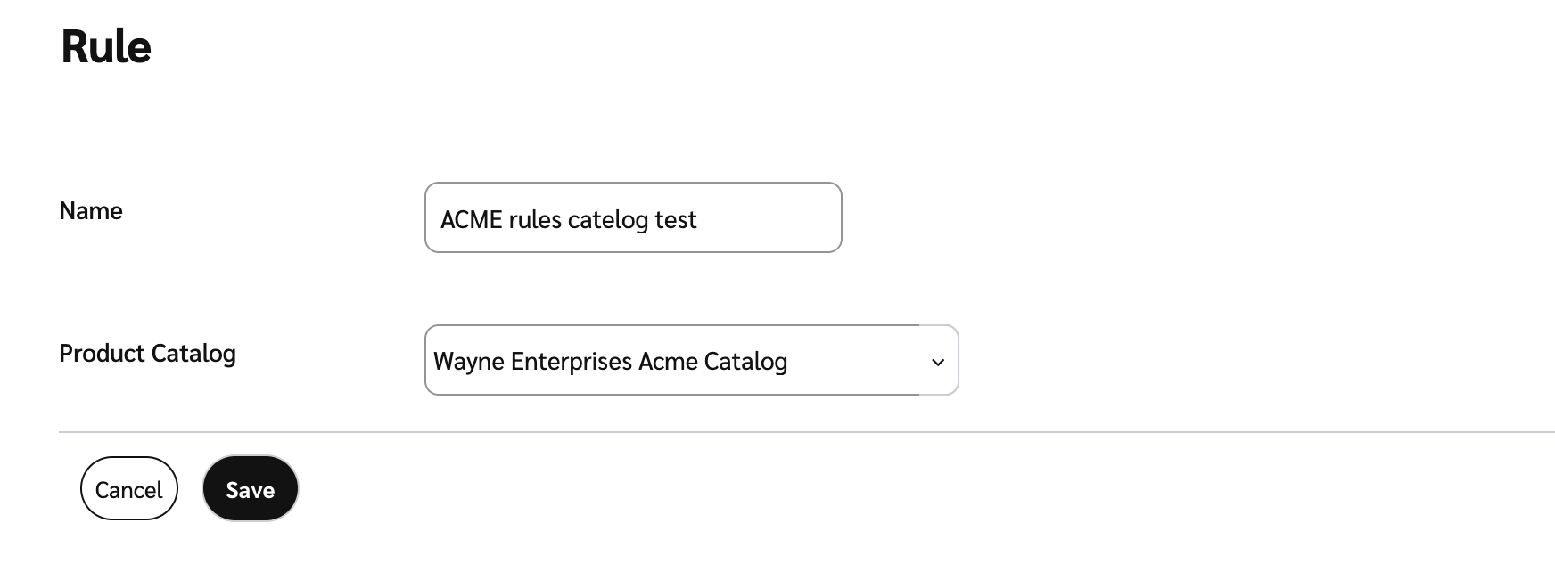Click the "Name" field label
Viewport: 1555px width, 572px height.
click(91, 211)
